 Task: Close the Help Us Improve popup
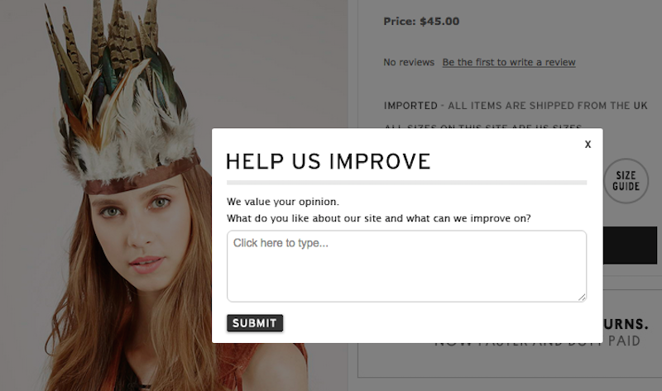588,145
